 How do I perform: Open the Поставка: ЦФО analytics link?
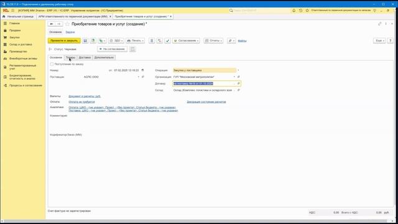[x=123, y=111]
